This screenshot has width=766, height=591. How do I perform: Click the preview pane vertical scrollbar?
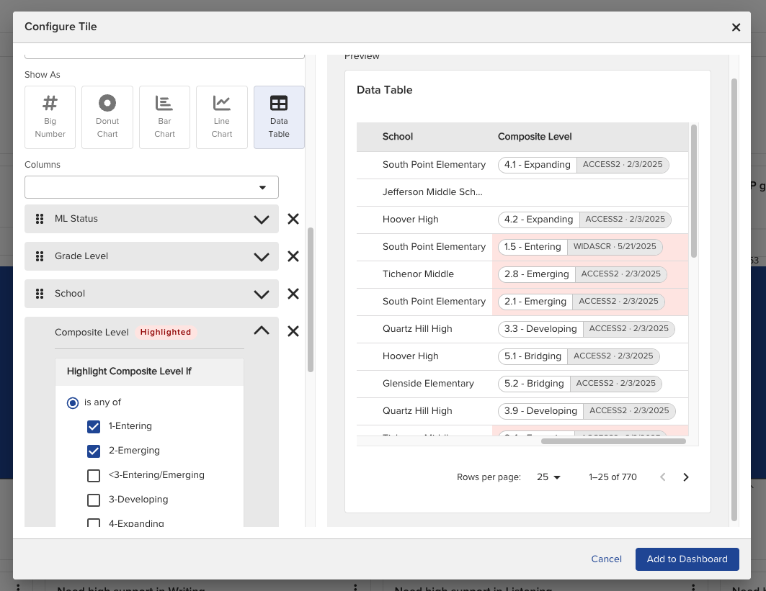tap(734, 299)
